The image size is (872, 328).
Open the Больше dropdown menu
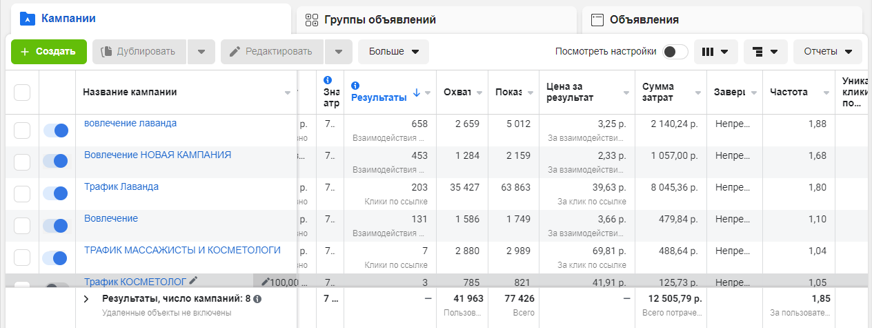pos(393,52)
